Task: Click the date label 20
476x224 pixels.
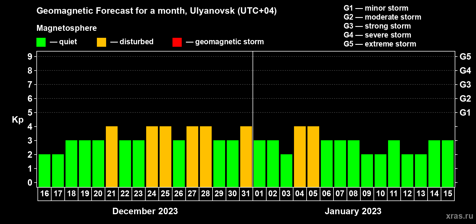Action: [x=98, y=193]
